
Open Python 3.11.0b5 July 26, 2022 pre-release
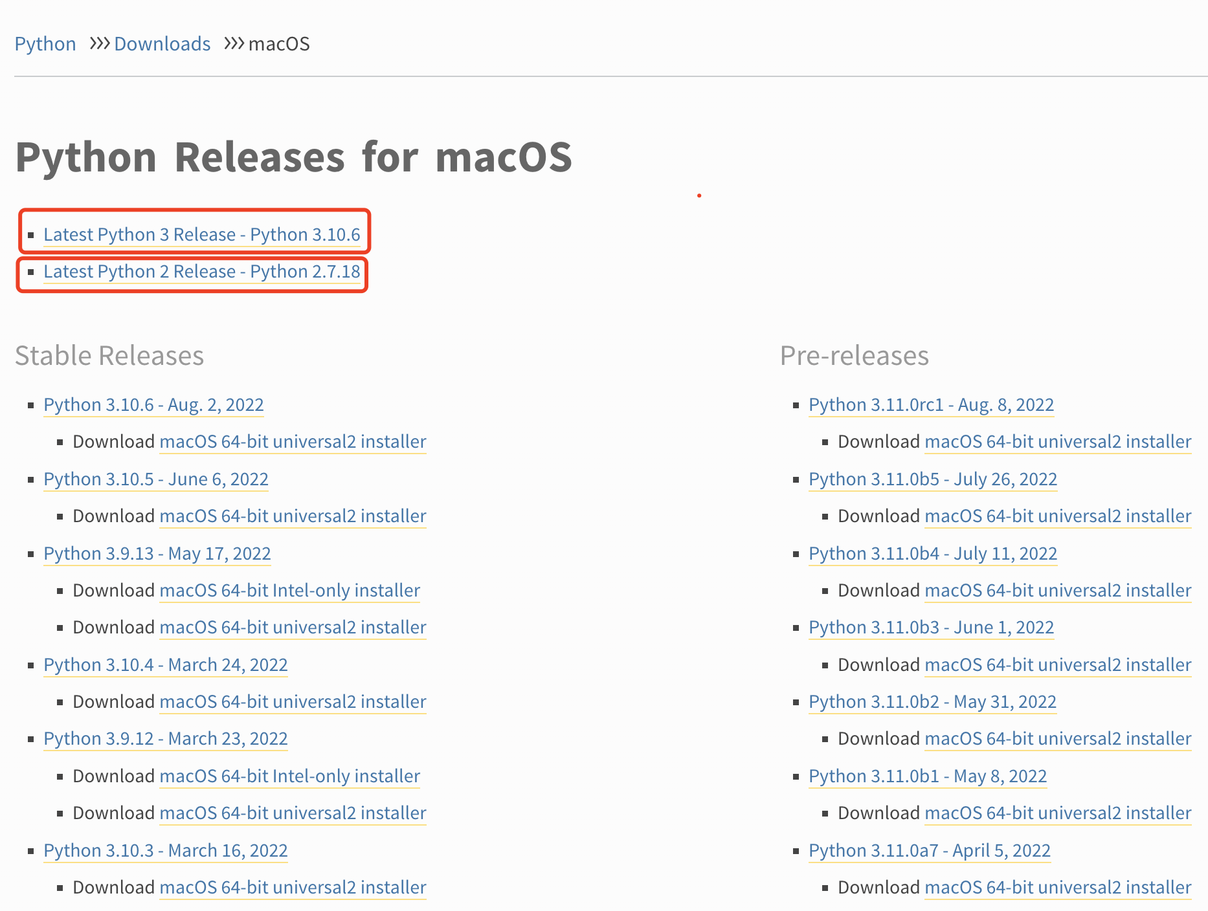point(932,479)
